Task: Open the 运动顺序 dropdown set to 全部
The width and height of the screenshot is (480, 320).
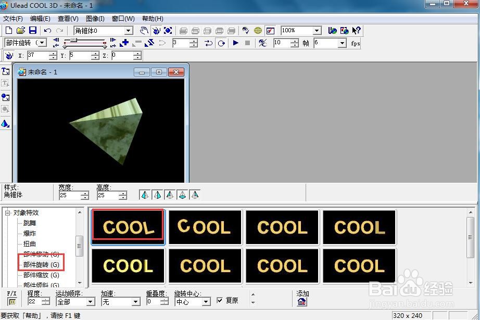Action: (90, 302)
